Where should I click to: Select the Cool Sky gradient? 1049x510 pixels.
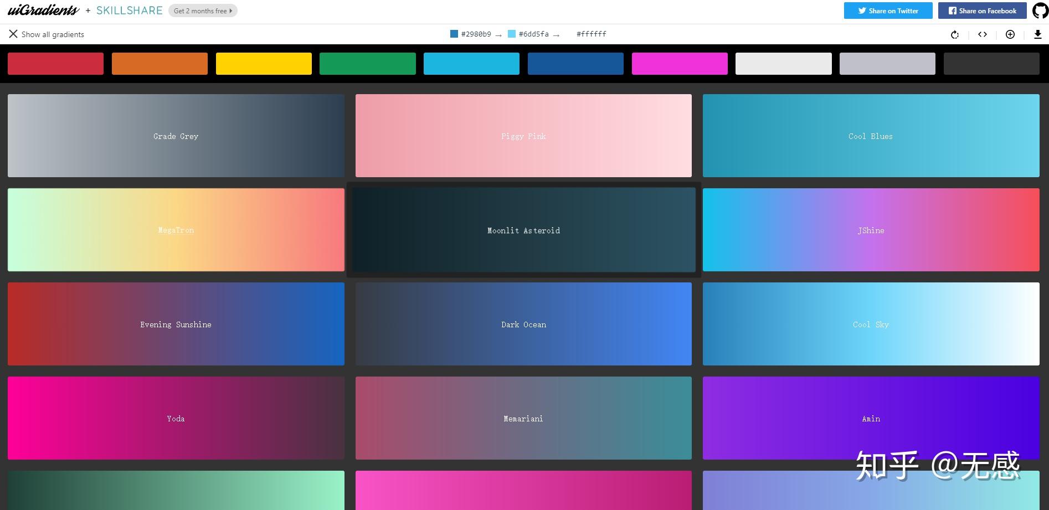[x=871, y=324]
